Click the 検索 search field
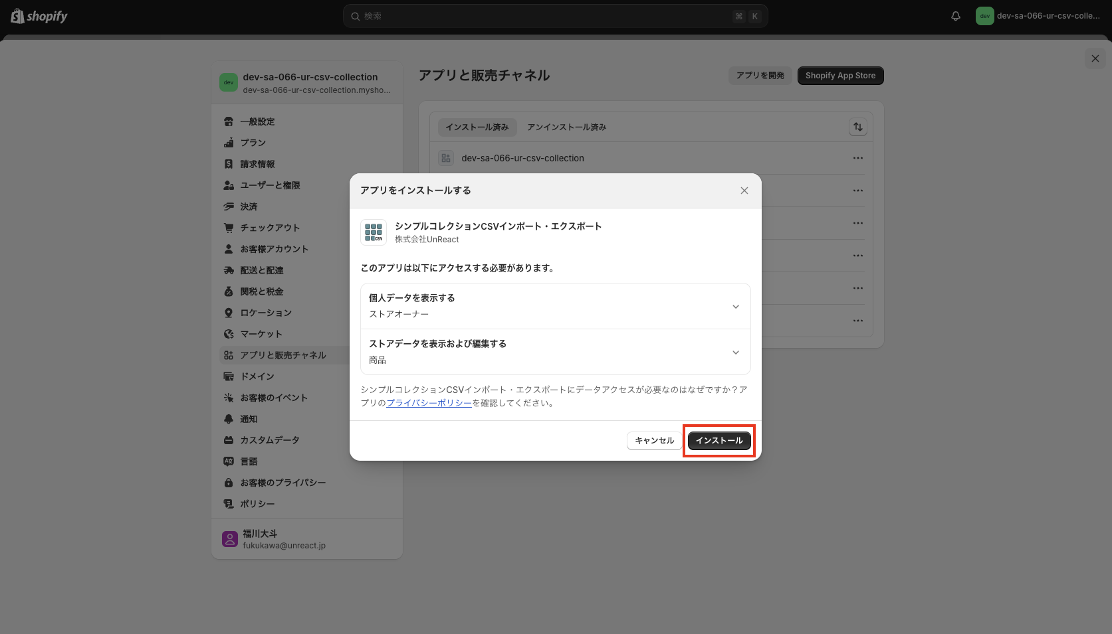The height and width of the screenshot is (634, 1112). (556, 16)
